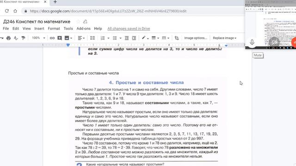Click the Image options... button

point(196,38)
